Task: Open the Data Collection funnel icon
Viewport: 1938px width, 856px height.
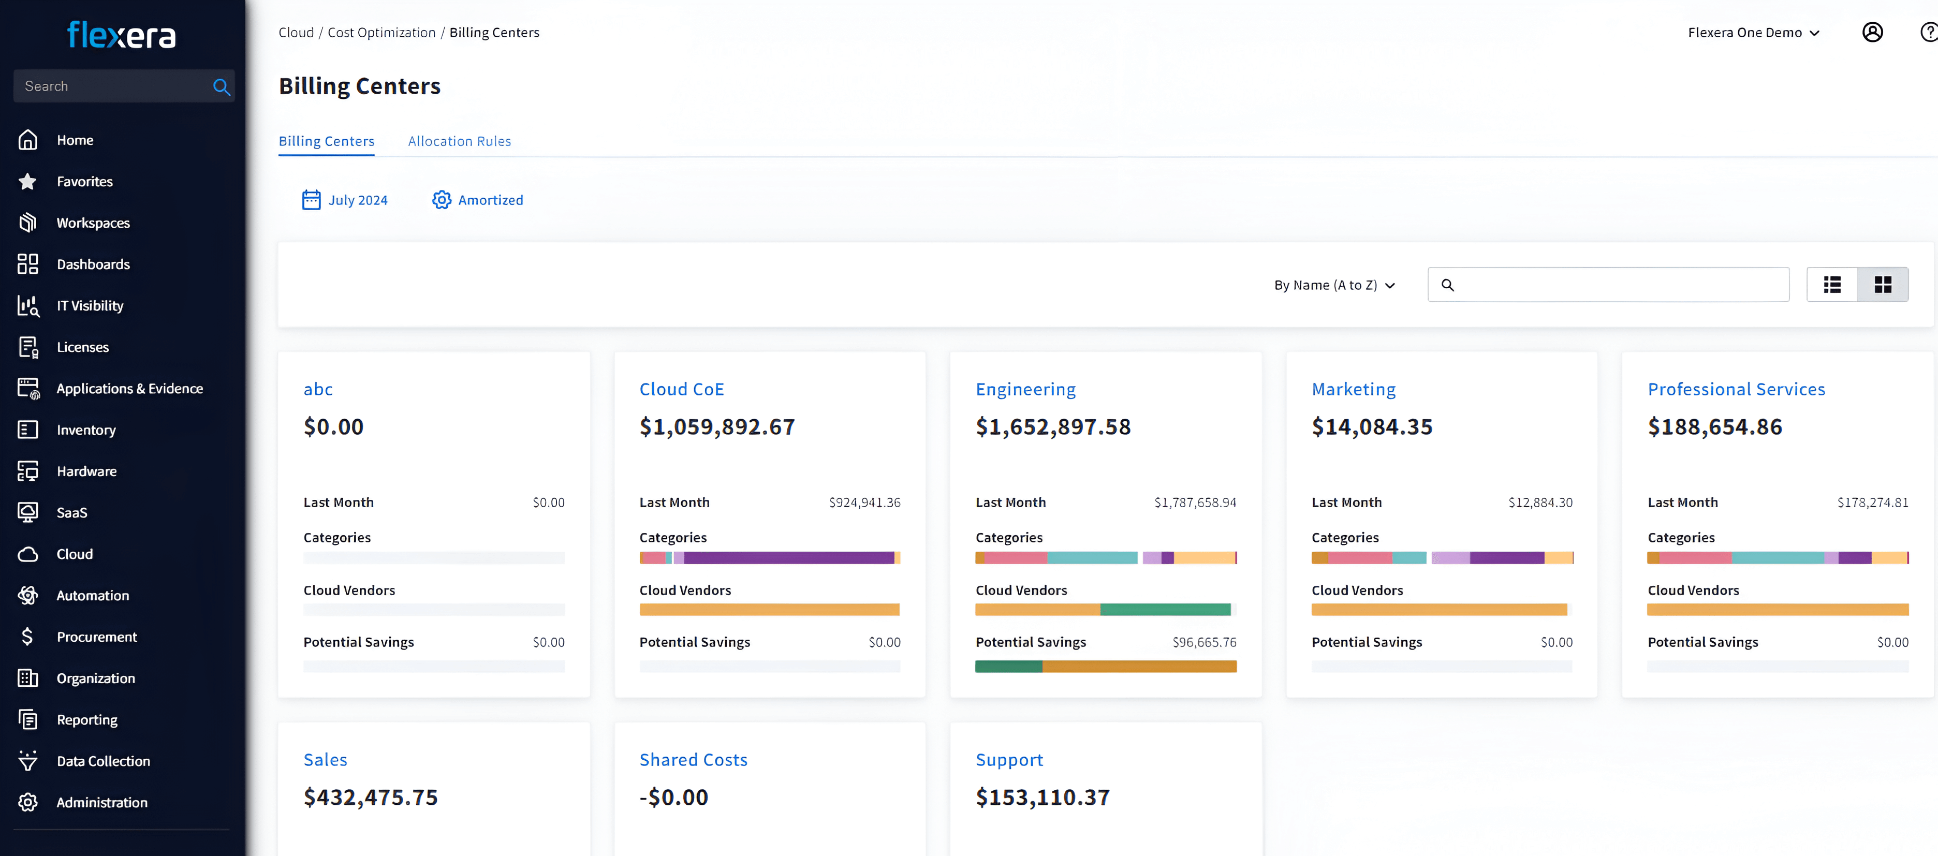Action: coord(28,760)
